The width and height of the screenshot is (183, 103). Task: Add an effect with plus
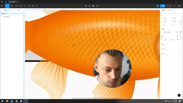(180, 49)
